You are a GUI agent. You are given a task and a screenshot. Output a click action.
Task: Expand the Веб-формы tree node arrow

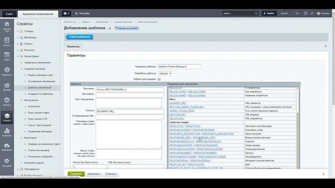(18, 38)
